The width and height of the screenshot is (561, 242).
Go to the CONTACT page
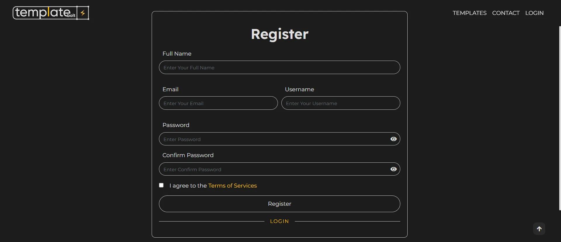pos(506,13)
